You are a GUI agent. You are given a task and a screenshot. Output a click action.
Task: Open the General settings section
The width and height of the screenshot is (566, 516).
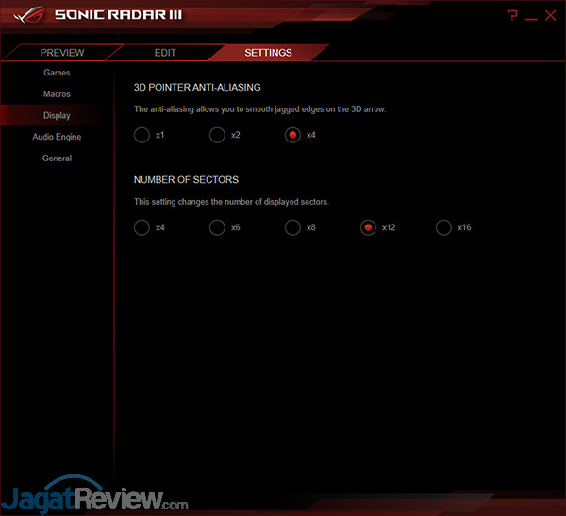pos(57,158)
